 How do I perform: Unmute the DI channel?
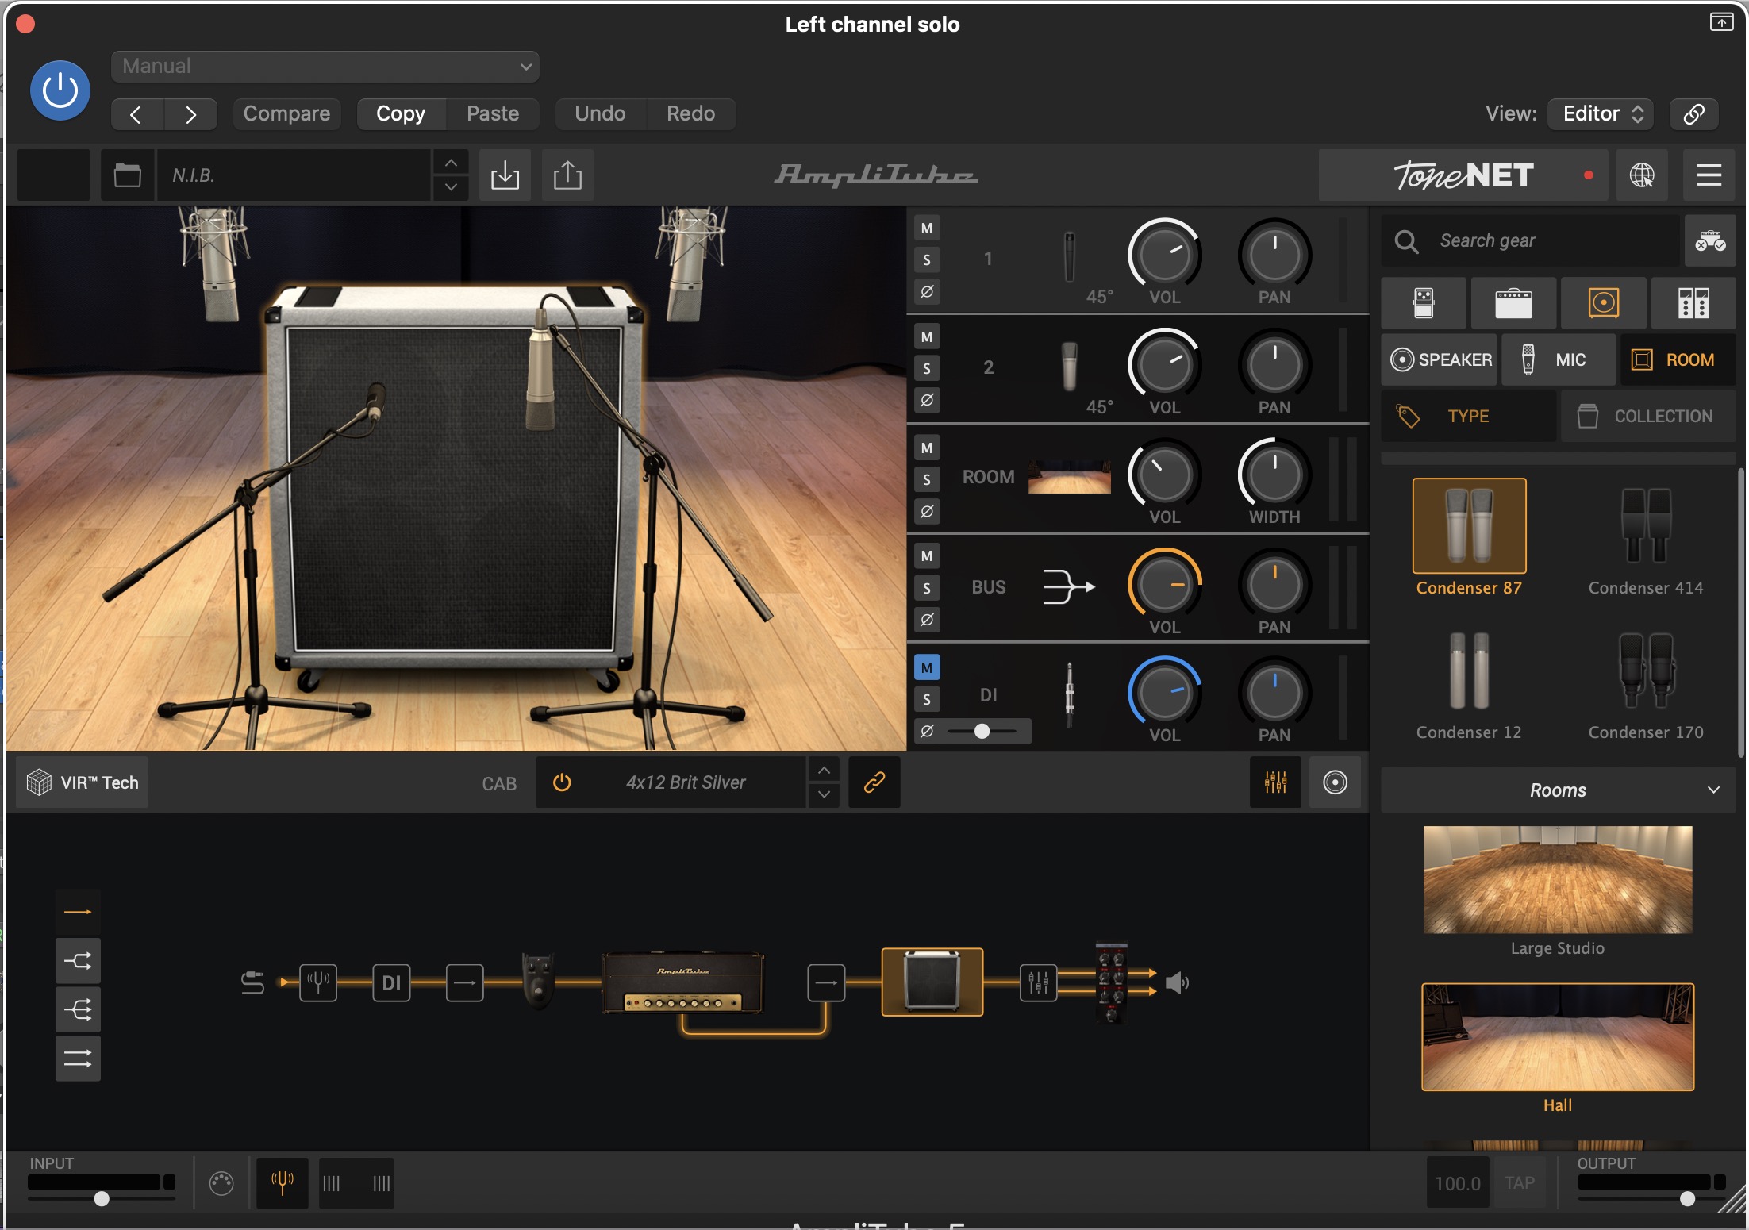[927, 667]
